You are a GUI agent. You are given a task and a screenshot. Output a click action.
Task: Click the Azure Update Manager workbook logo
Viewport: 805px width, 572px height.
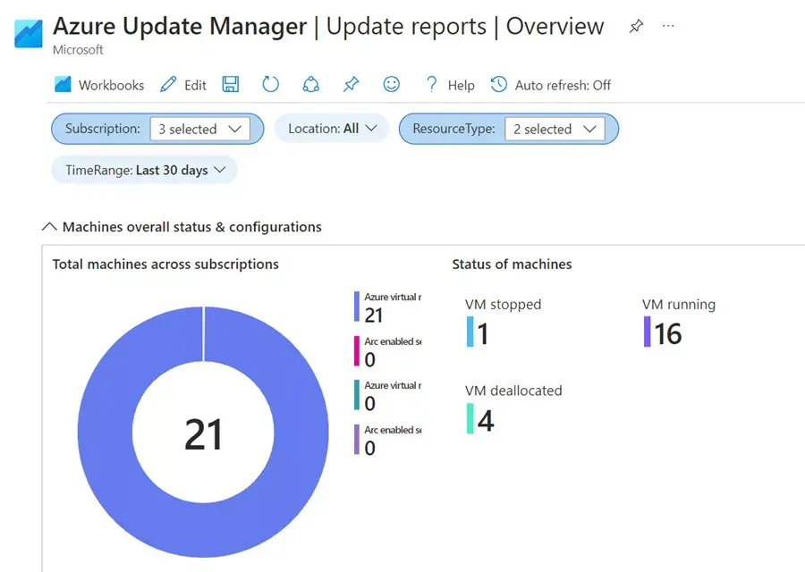coord(29,33)
